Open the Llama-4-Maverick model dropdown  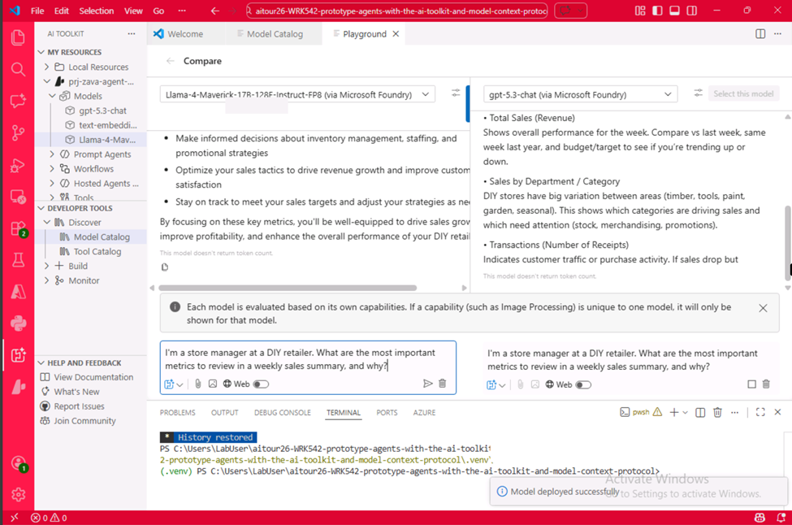[297, 94]
